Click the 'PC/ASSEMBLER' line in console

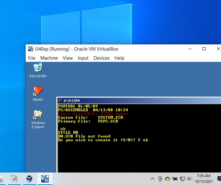[93, 110]
